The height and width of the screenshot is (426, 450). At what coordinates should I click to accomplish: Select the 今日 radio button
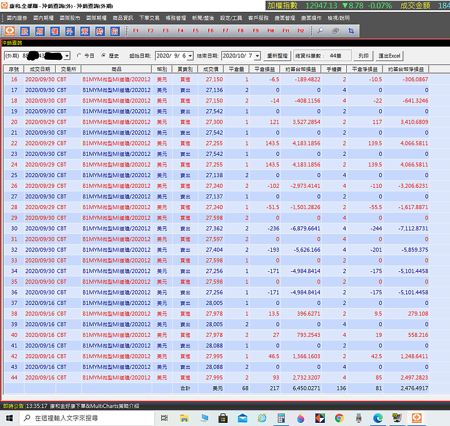79,56
